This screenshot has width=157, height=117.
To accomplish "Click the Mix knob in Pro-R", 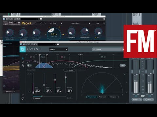I will pyautogui.click(x=98, y=31).
